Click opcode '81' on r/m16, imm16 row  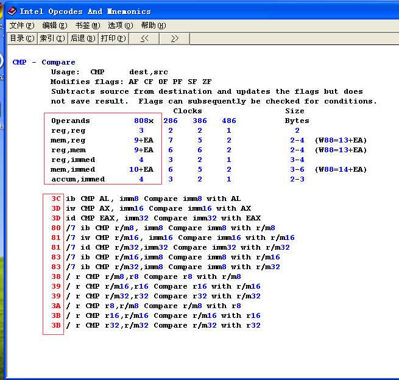[56, 237]
